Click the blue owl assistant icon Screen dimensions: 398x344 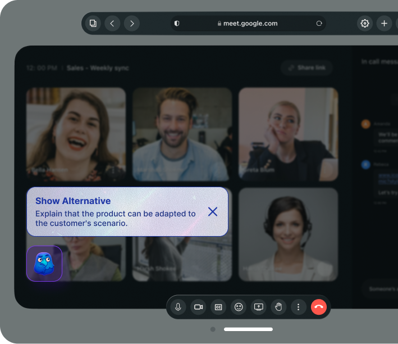point(44,264)
